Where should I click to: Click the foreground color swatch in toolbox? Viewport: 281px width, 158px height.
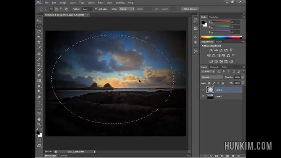click(x=38, y=133)
